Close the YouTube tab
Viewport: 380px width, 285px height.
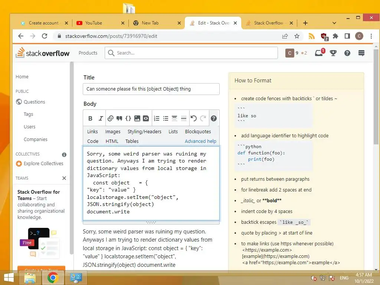pos(122,23)
